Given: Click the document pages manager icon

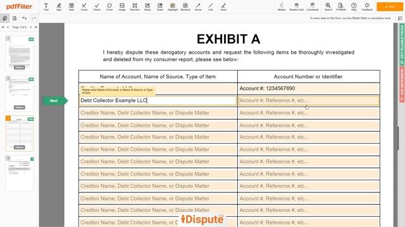Looking at the screenshot, I should (15, 18).
